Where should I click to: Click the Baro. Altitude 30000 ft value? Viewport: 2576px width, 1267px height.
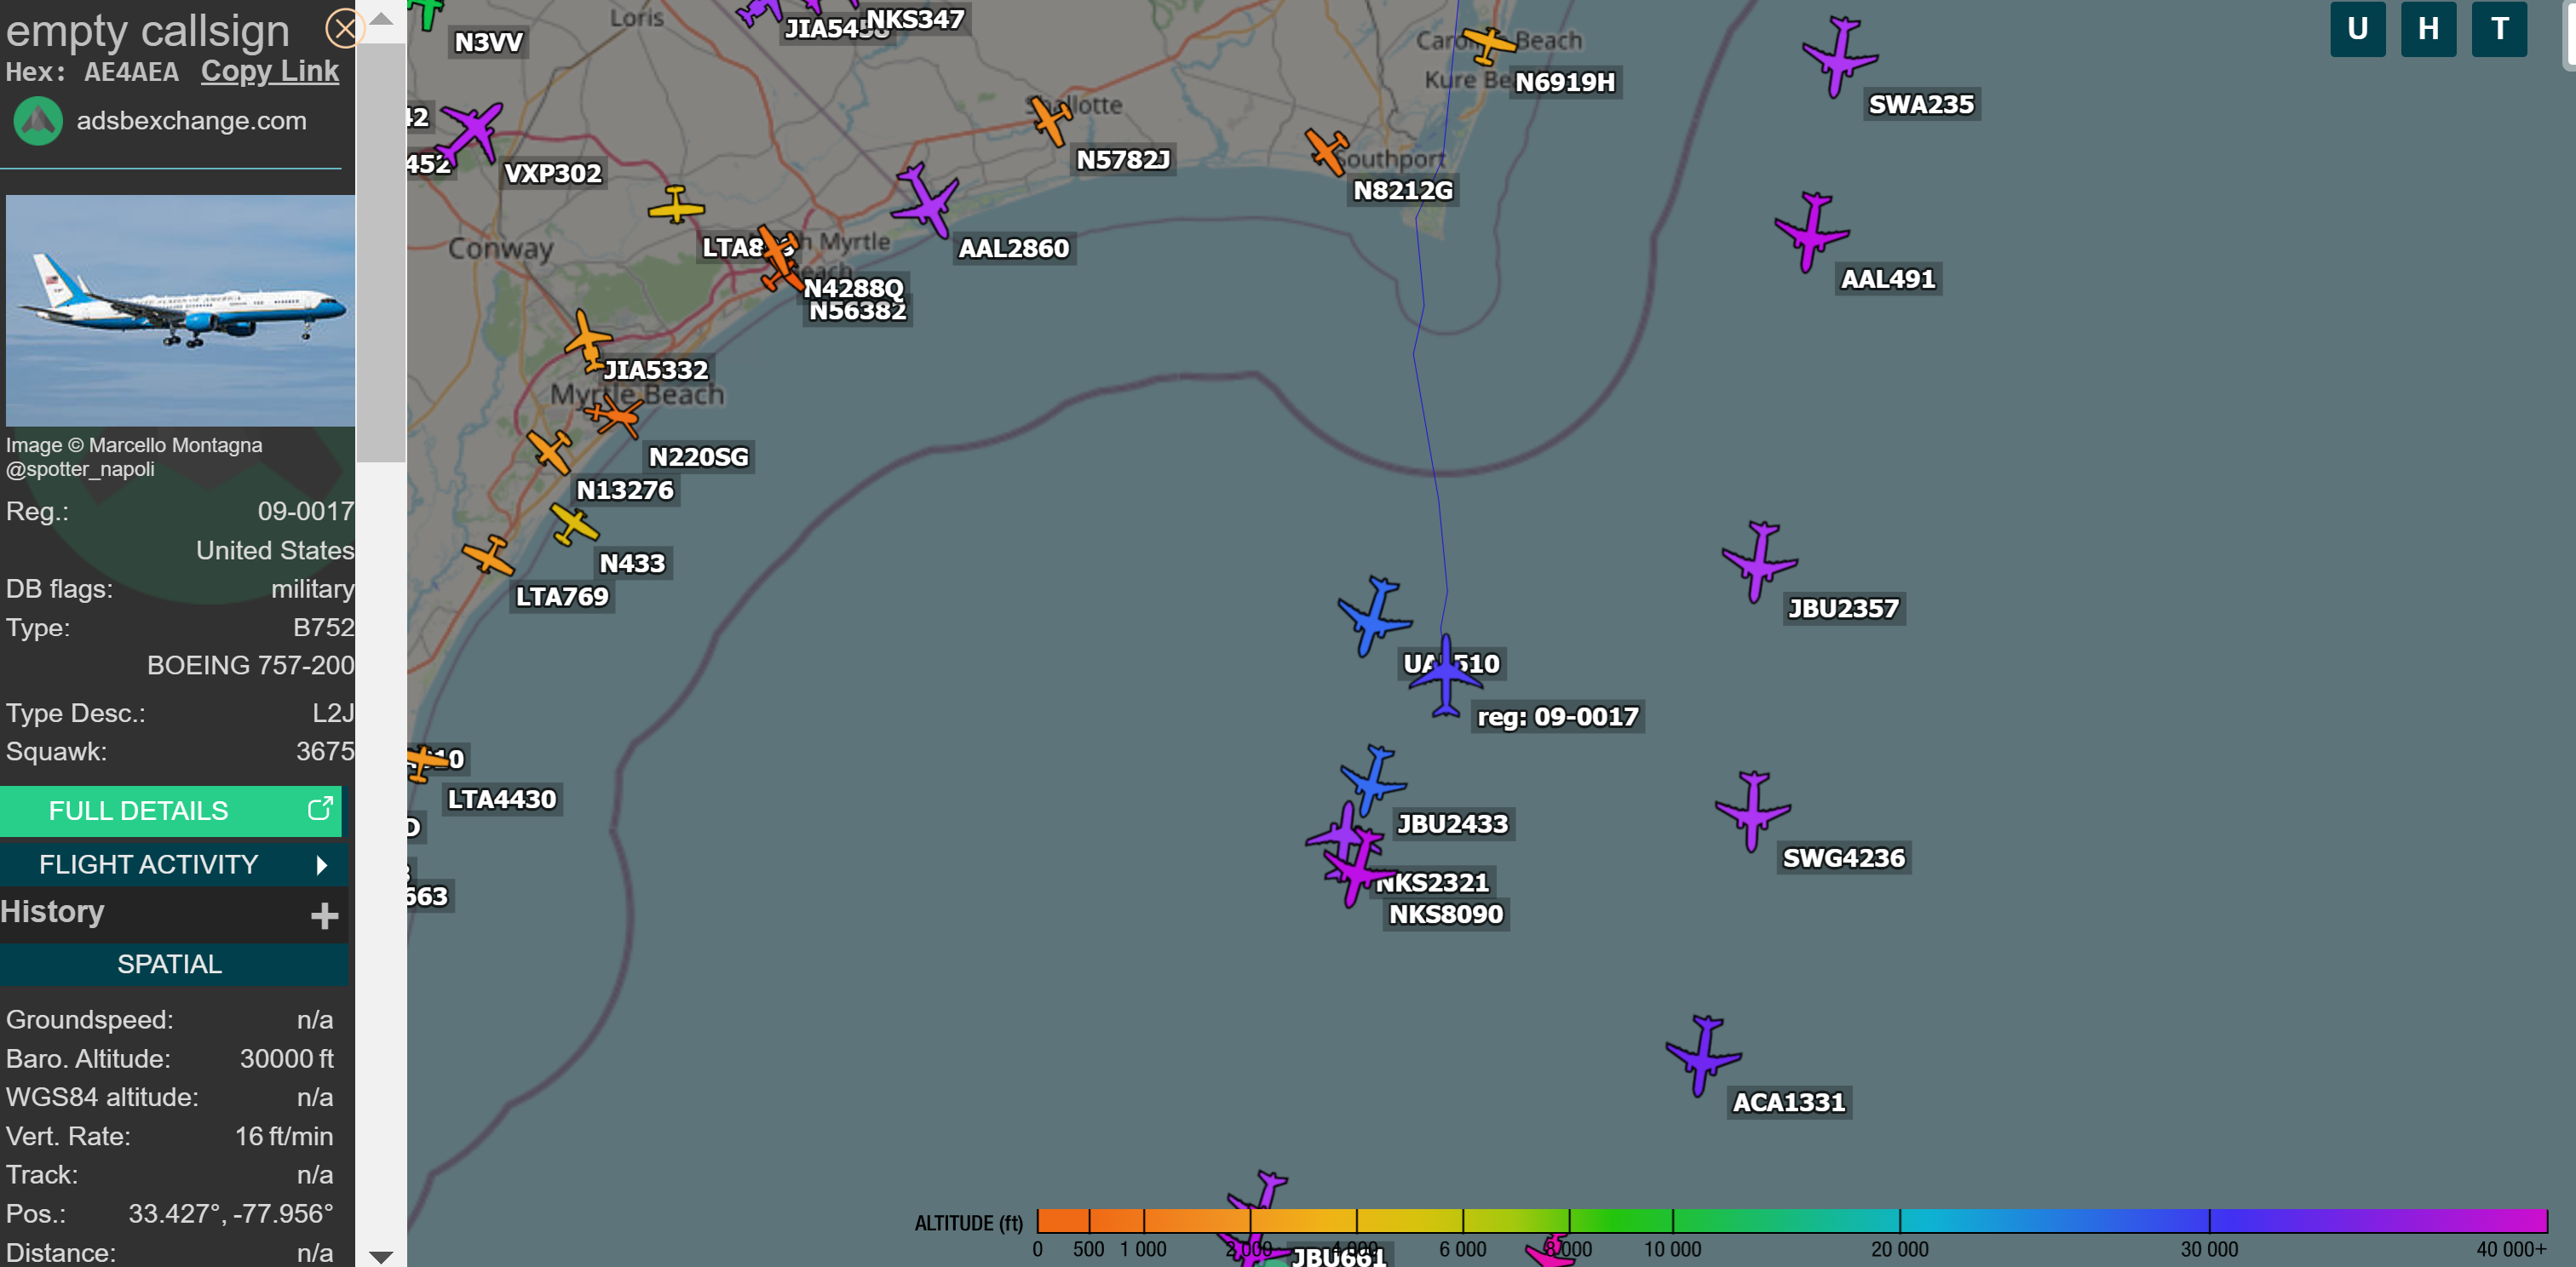286,1058
